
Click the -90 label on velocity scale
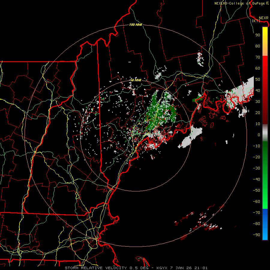click(256, 235)
